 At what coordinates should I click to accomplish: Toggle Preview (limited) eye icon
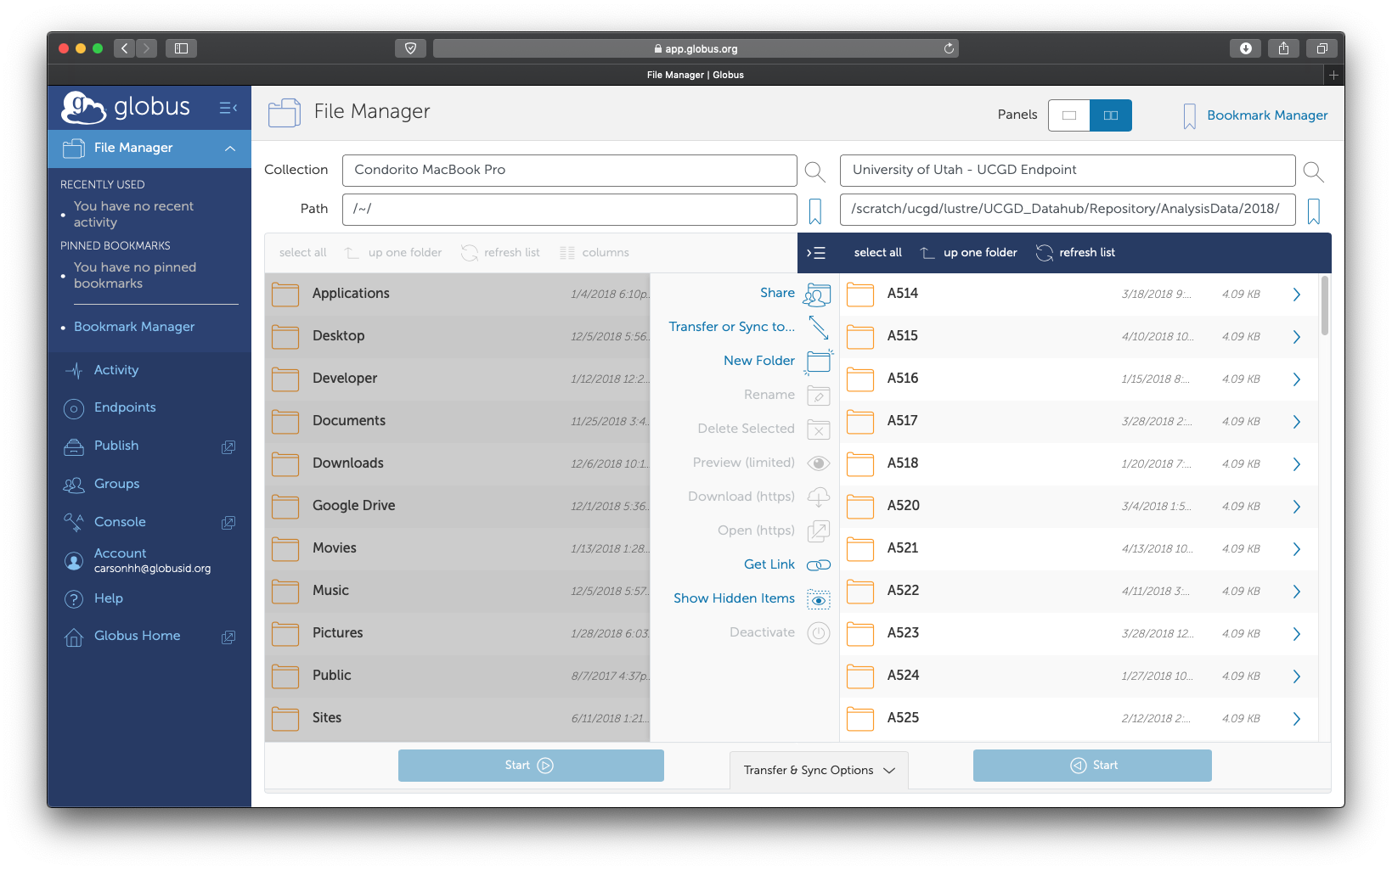819,463
